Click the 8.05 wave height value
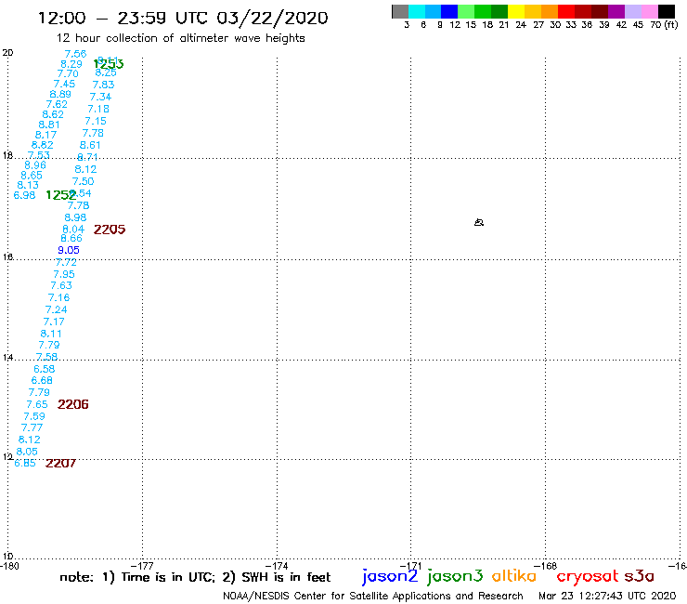Image resolution: width=687 pixels, height=604 pixels. pos(27,452)
